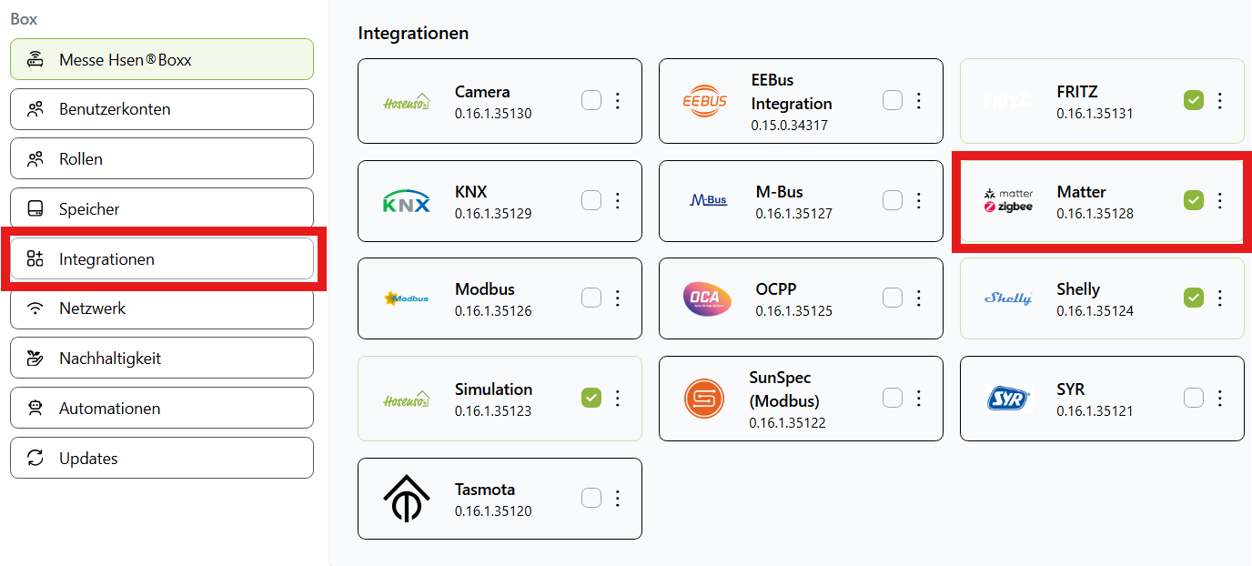Click the Matter zigbee logo
This screenshot has width=1252, height=566.
[x=1008, y=201]
